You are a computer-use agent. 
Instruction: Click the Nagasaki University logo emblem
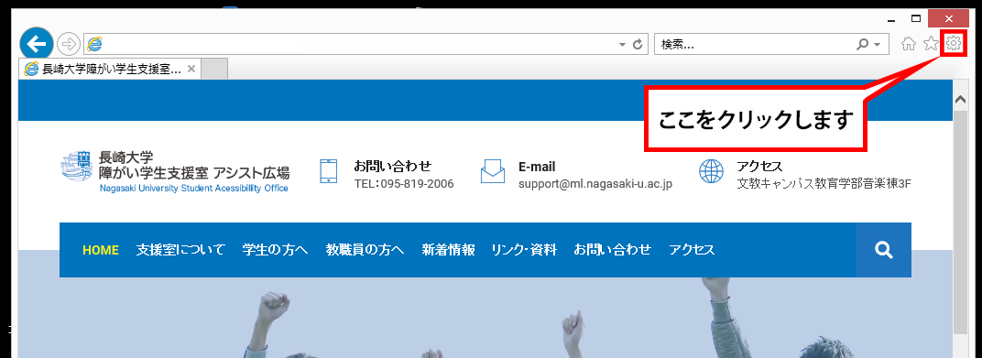77,167
